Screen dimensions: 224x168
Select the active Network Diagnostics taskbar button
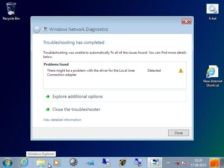(155, 162)
